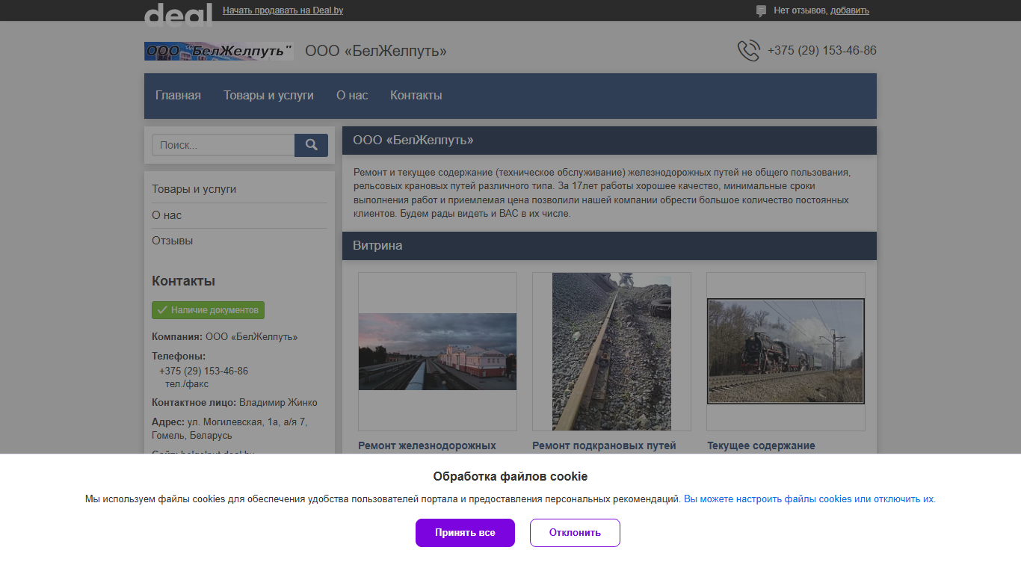Decline cookies with Отклонить button
1021x574 pixels.
575,533
